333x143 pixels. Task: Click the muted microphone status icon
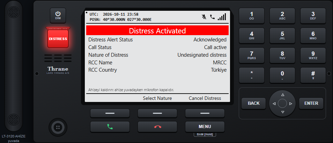pos(204,17)
